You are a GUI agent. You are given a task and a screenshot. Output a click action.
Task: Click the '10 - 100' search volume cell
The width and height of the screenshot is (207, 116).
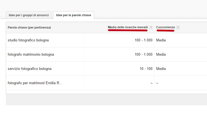(146, 69)
